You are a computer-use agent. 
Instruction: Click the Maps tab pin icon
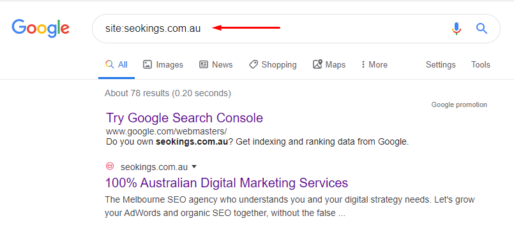tap(317, 64)
